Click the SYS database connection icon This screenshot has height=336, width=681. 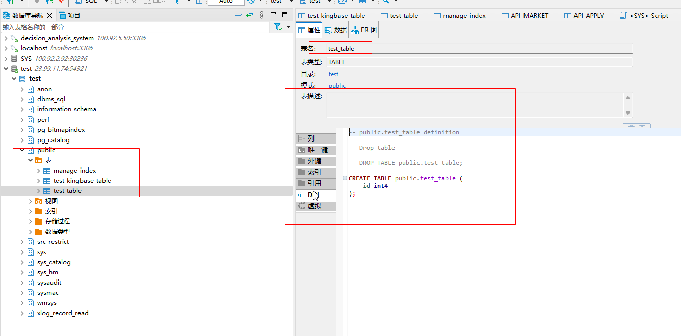15,59
